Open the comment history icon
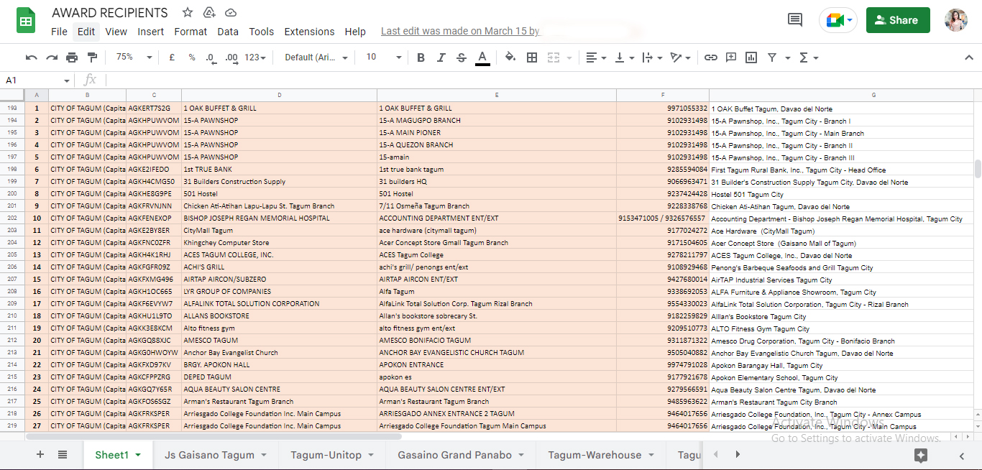Image resolution: width=982 pixels, height=470 pixels. click(795, 20)
